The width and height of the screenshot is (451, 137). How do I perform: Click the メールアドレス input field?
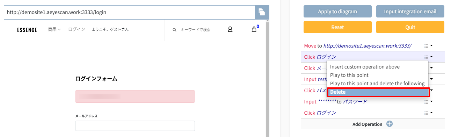pos(135,126)
